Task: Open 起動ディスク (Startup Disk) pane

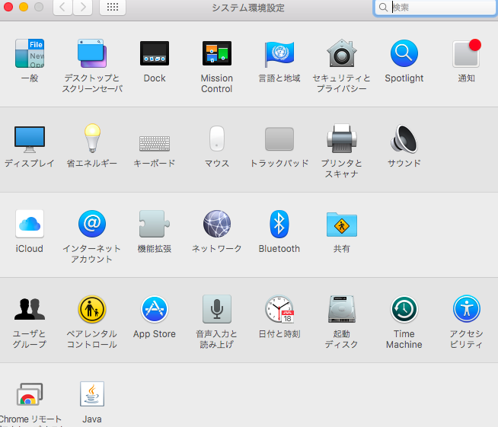Action: (342, 309)
